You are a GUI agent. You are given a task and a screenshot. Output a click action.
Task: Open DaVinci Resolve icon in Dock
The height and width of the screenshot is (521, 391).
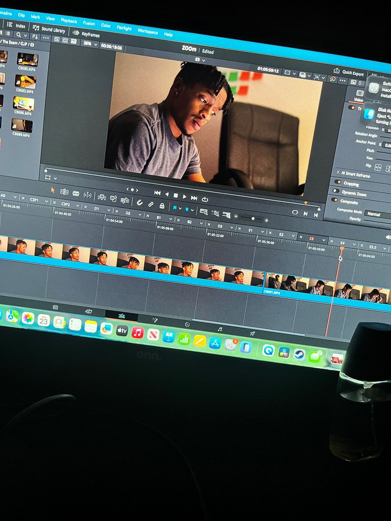pos(284,352)
